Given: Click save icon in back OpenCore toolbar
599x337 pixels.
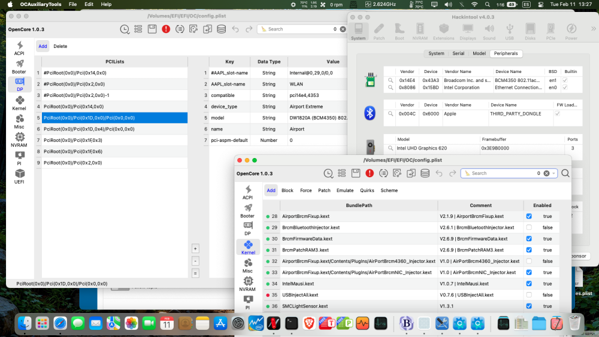Looking at the screenshot, I should pos(152,29).
